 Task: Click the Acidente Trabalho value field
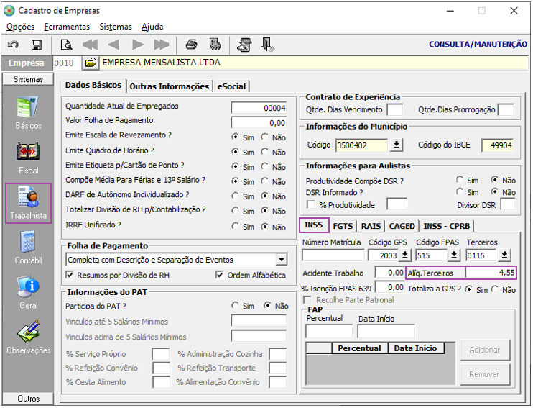click(x=389, y=273)
